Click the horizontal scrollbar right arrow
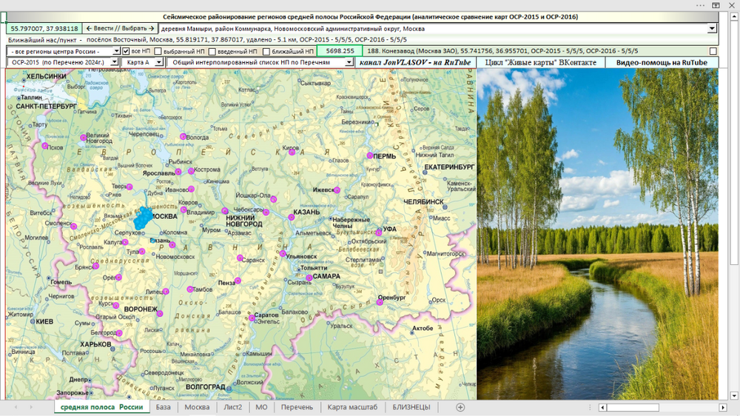The image size is (740, 416). (x=722, y=407)
